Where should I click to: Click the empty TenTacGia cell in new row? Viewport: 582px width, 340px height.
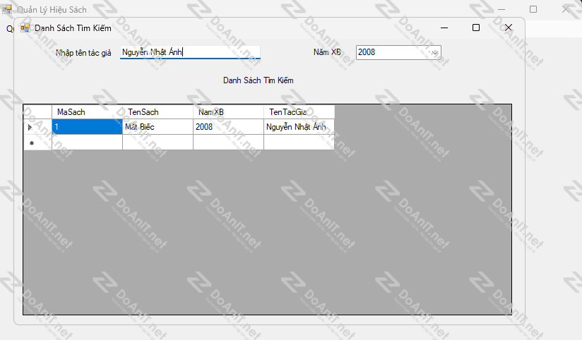tap(299, 142)
